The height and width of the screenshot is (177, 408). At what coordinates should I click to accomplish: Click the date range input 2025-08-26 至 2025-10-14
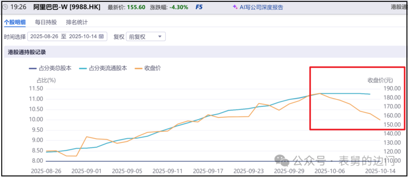[x=67, y=37]
